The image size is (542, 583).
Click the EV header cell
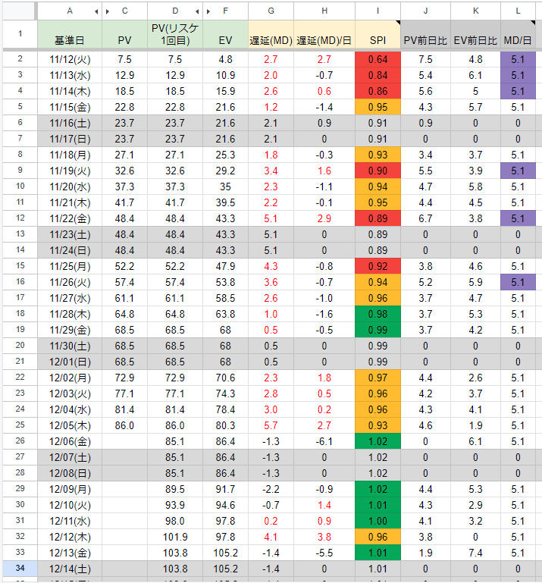pyautogui.click(x=225, y=34)
